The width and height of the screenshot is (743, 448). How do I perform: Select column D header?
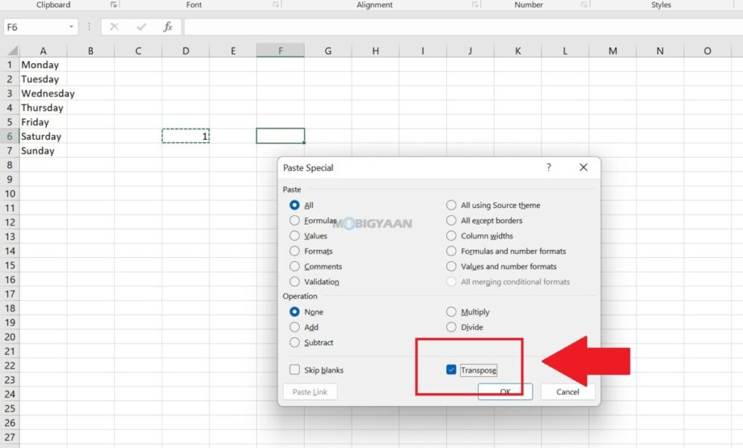click(x=186, y=51)
